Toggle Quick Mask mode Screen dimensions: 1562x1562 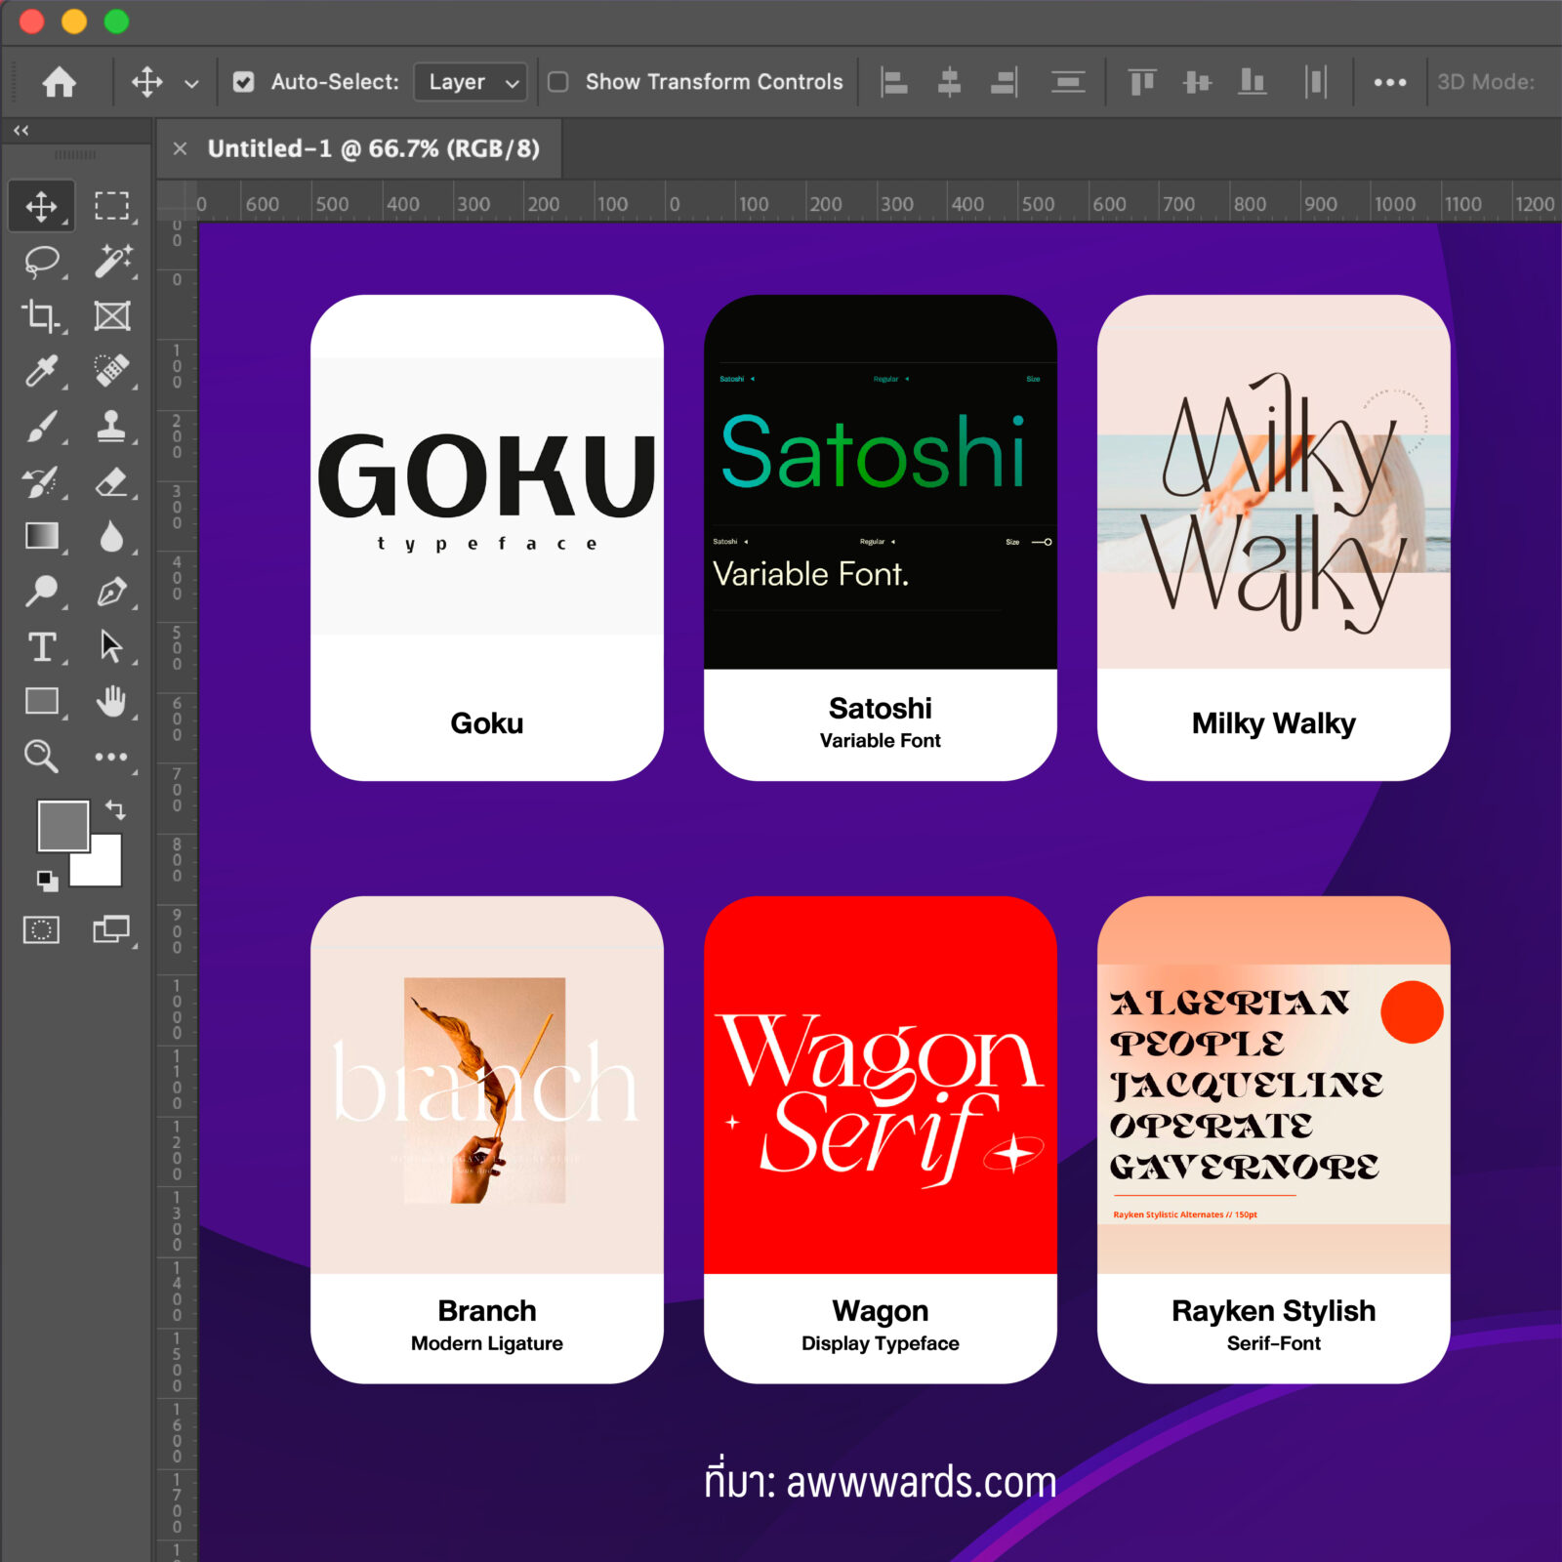41,929
